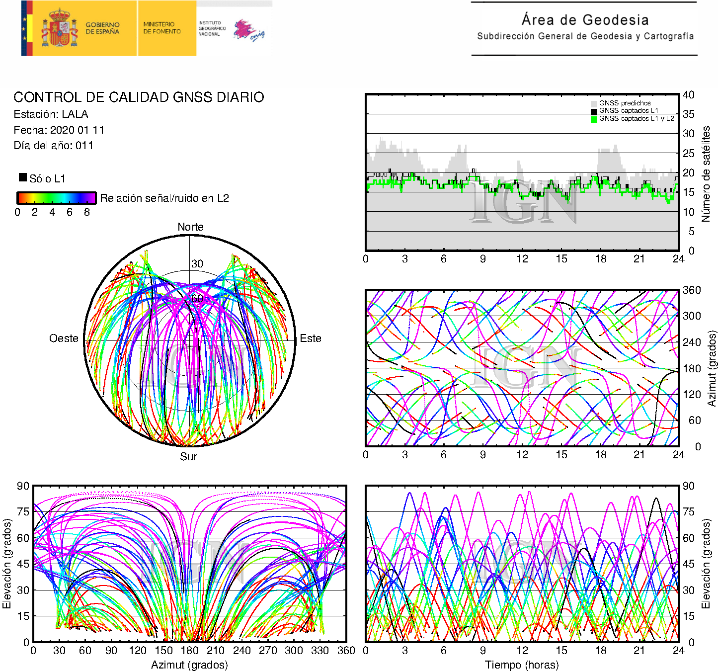
Task: Click the Azimut (grados) x-axis label
Action: (189, 665)
